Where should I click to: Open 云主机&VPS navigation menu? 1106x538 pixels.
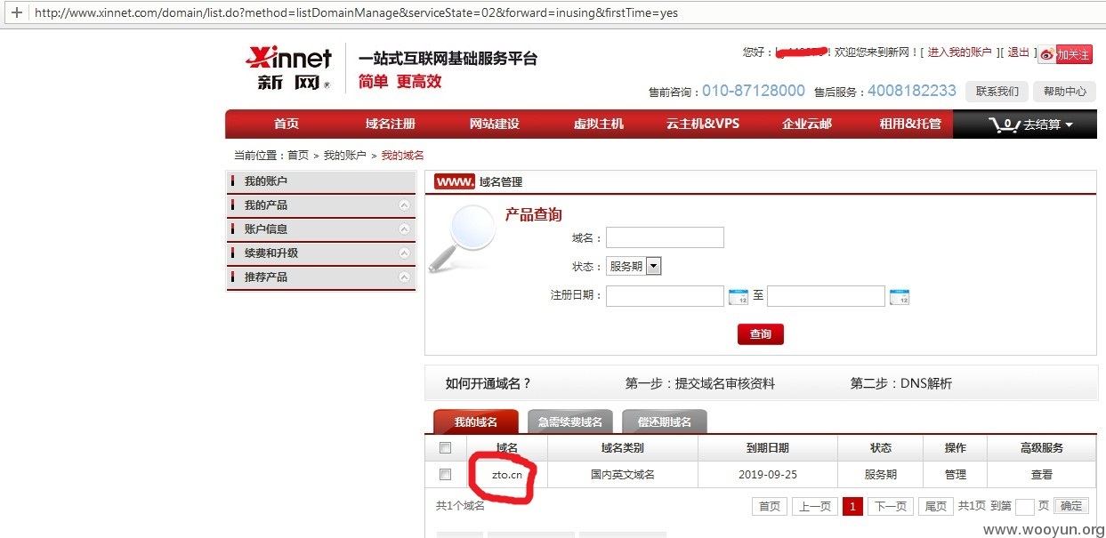(703, 124)
